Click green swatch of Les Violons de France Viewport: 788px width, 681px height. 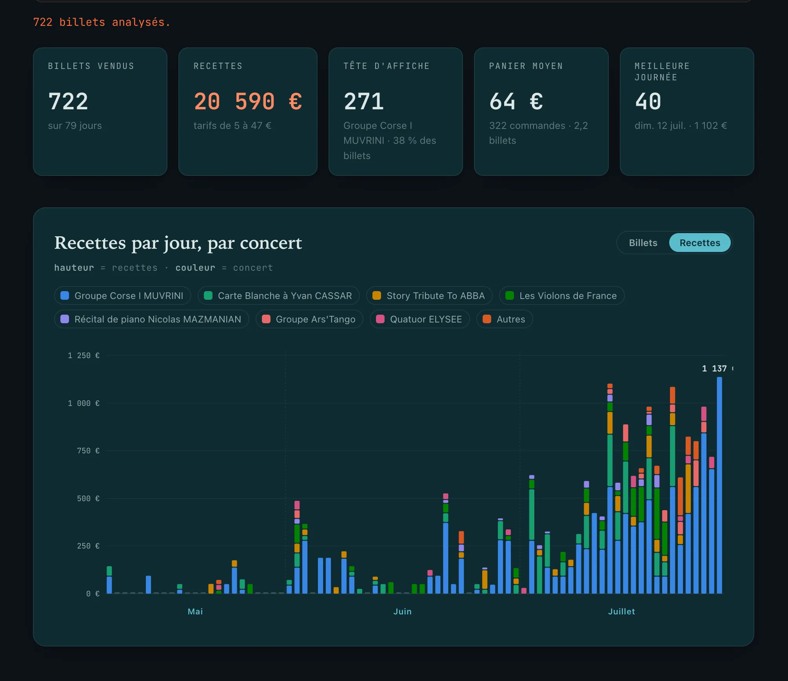pyautogui.click(x=510, y=296)
